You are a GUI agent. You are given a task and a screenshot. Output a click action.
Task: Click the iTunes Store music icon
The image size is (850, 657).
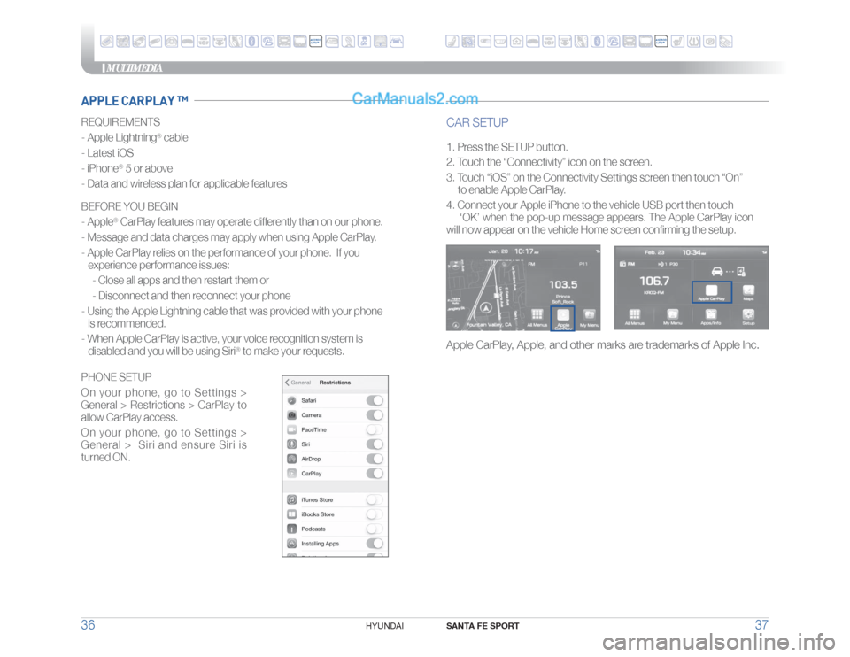pos(291,499)
